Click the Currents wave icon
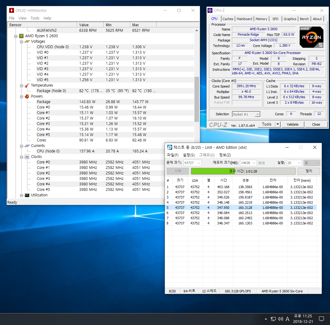The image size is (330, 325). coord(27,145)
